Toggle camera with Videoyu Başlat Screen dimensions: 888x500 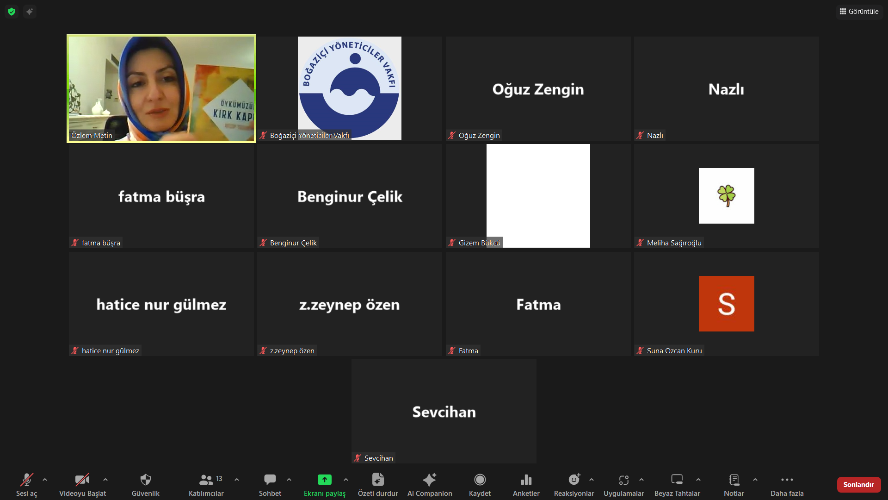(82, 480)
